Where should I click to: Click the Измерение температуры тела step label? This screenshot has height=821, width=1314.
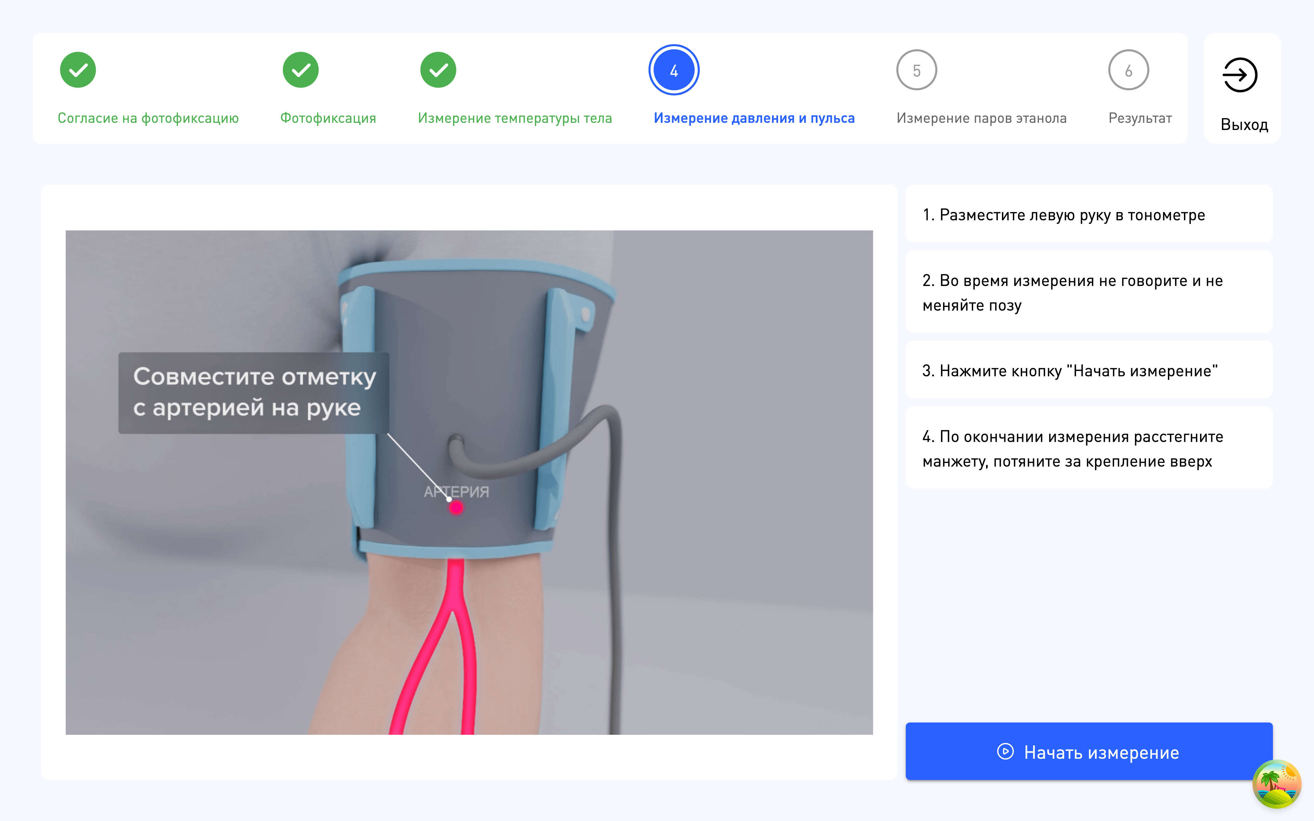tap(515, 118)
